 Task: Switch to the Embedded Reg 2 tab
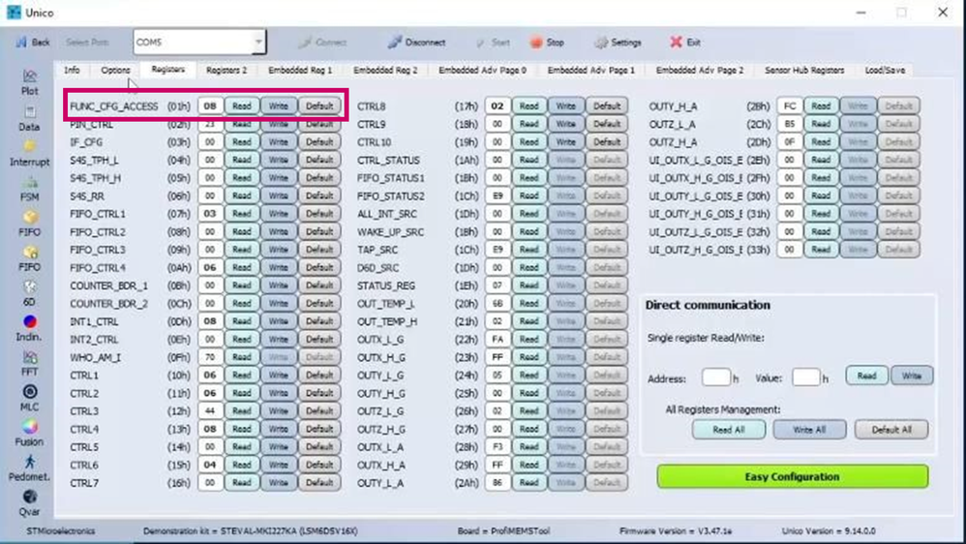tap(385, 71)
